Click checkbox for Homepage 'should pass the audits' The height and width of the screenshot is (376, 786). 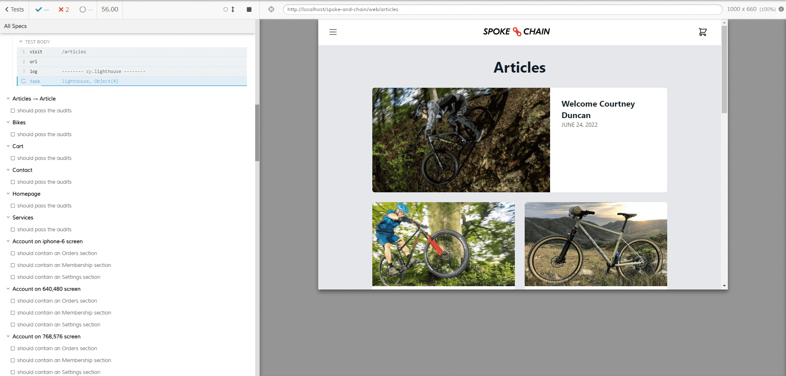click(x=13, y=206)
